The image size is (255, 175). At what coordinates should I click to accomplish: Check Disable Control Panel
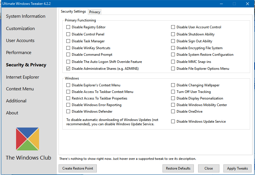(68, 34)
